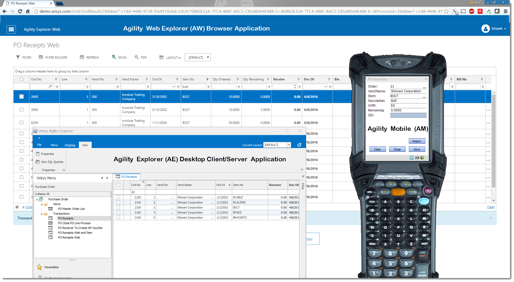Open the Menu tab in Agility Explorer desktop
This screenshot has width=514, height=282.
54,145
